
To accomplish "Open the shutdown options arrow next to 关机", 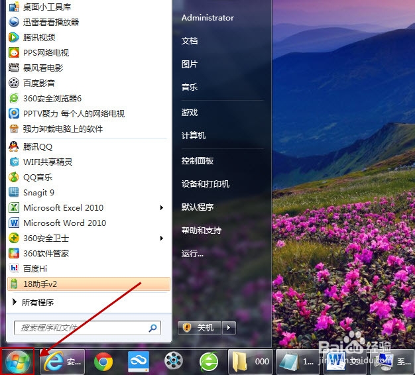I will [229, 328].
